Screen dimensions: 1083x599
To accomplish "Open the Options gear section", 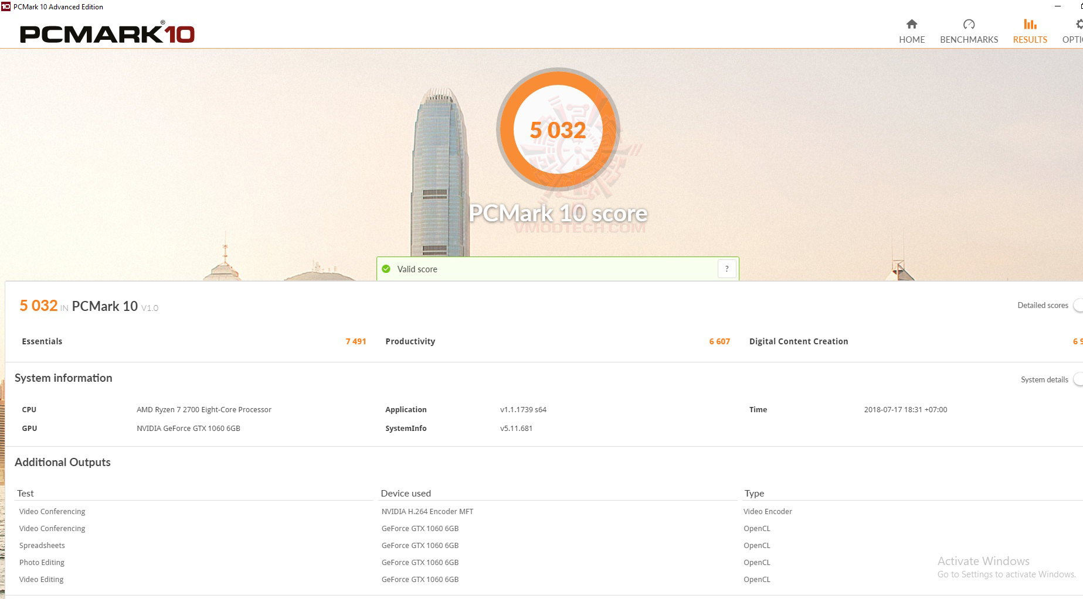I will (x=1074, y=32).
